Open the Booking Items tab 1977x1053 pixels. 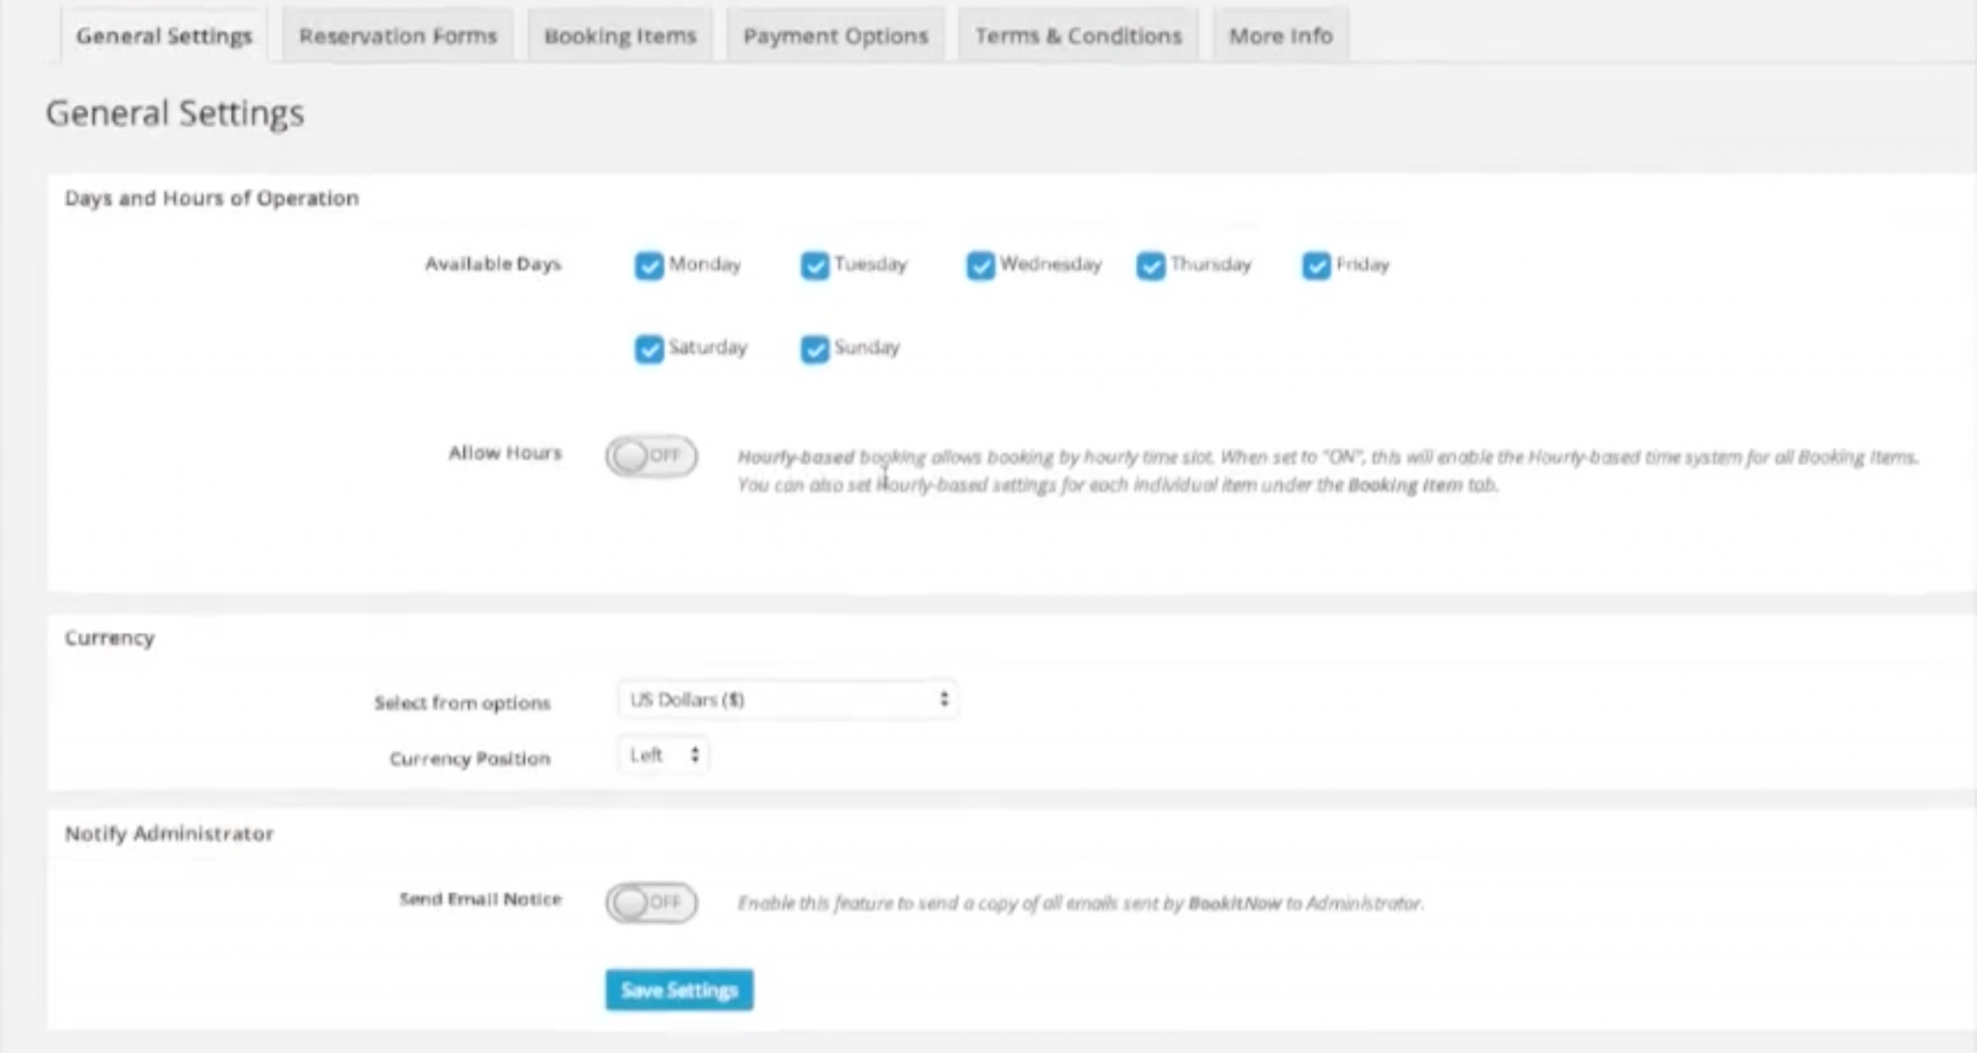coord(620,36)
